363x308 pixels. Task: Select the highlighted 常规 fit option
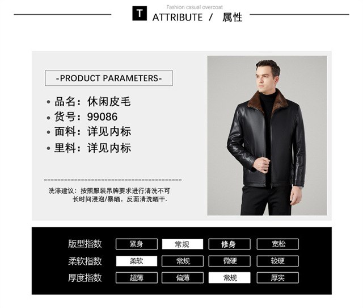pos(183,244)
